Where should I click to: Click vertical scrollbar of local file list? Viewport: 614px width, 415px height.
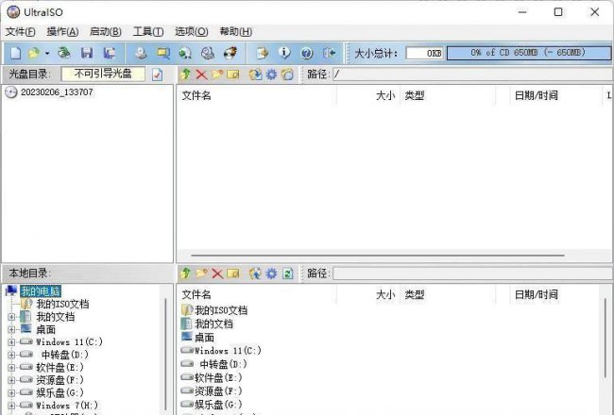(605, 339)
